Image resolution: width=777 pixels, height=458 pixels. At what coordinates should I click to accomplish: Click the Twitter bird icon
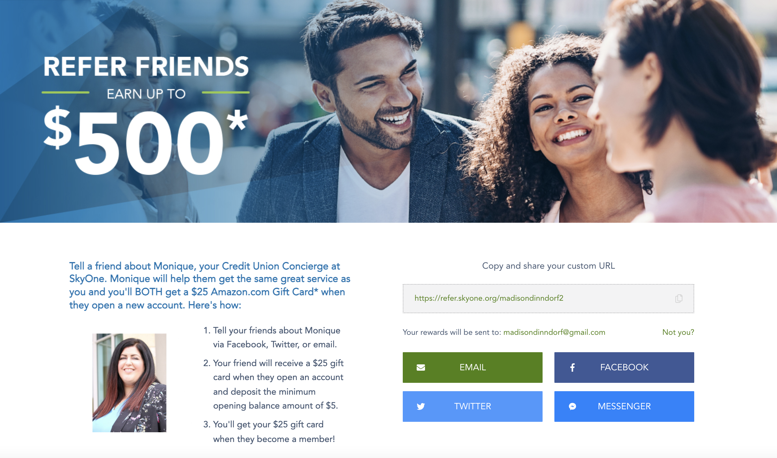pos(421,406)
